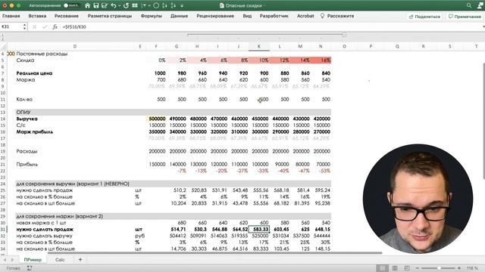The width and height of the screenshot is (485, 272).
Task: Open Customize Quick Access Toolbar dropdown
Action: pyautogui.click(x=182, y=5)
